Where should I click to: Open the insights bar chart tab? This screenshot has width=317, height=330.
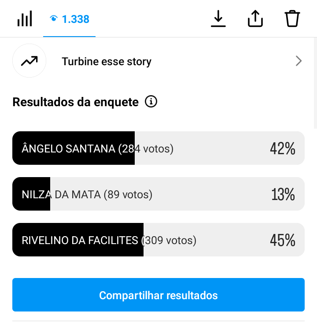tap(25, 19)
